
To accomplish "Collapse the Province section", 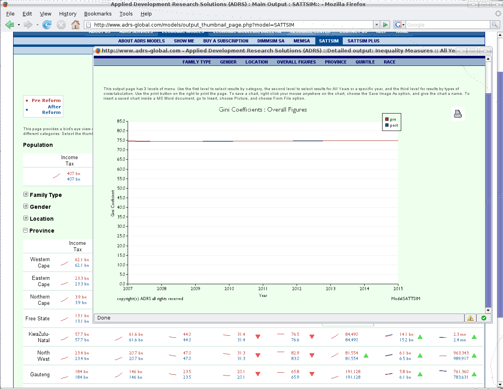I will 26,230.
